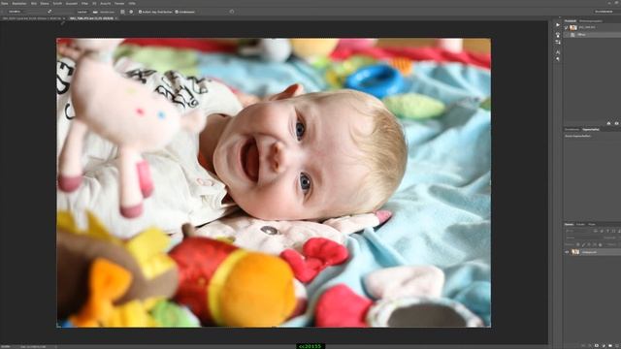The image size is (621, 349).
Task: Click the Löschen button in options bar
Action: click(82, 12)
